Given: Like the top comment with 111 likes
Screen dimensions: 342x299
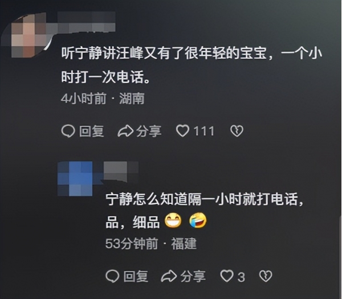Looking at the screenshot, I should tap(182, 131).
